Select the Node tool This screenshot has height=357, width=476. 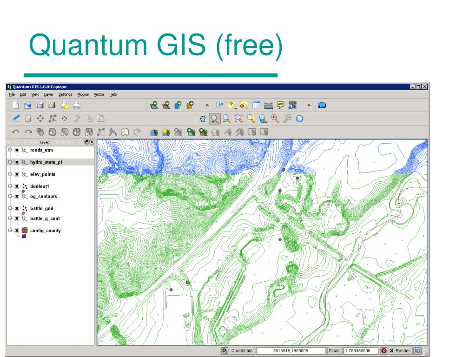[52, 119]
